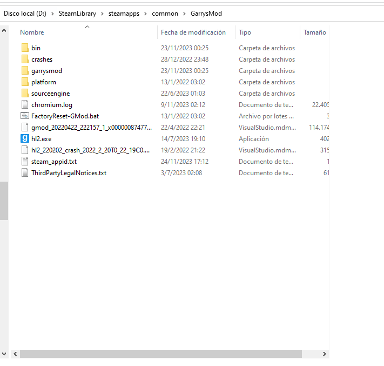
Task: Click GarrysMod breadcrumb in address bar
Action: point(206,14)
